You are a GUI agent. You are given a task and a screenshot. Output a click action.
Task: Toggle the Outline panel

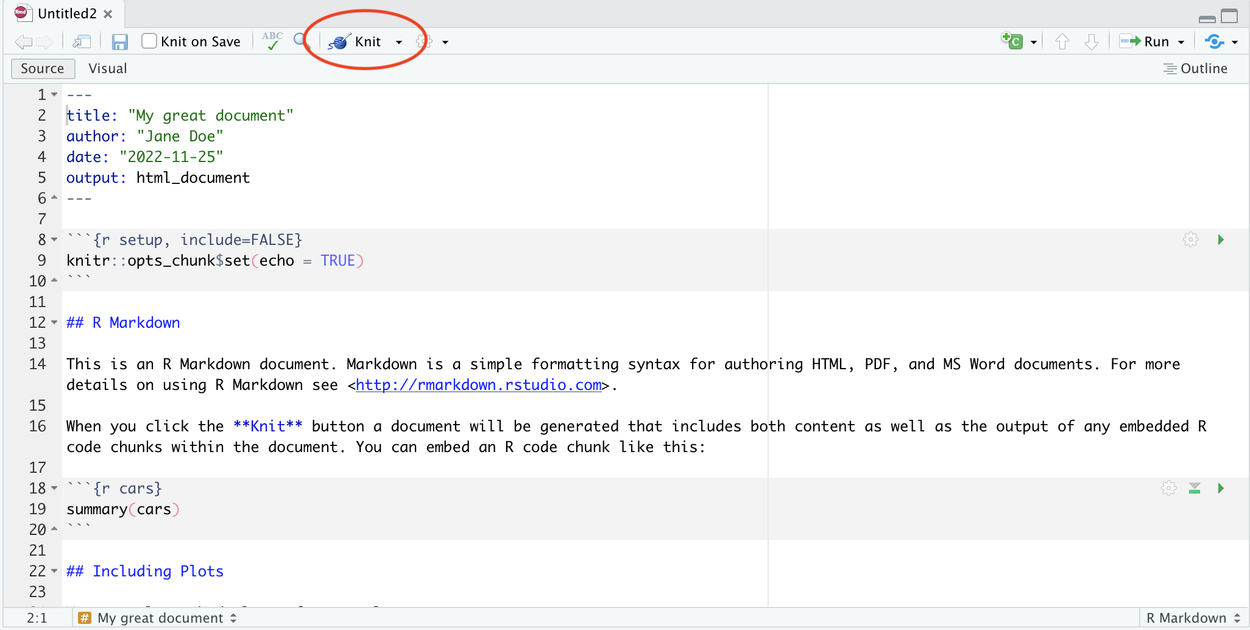point(1195,68)
